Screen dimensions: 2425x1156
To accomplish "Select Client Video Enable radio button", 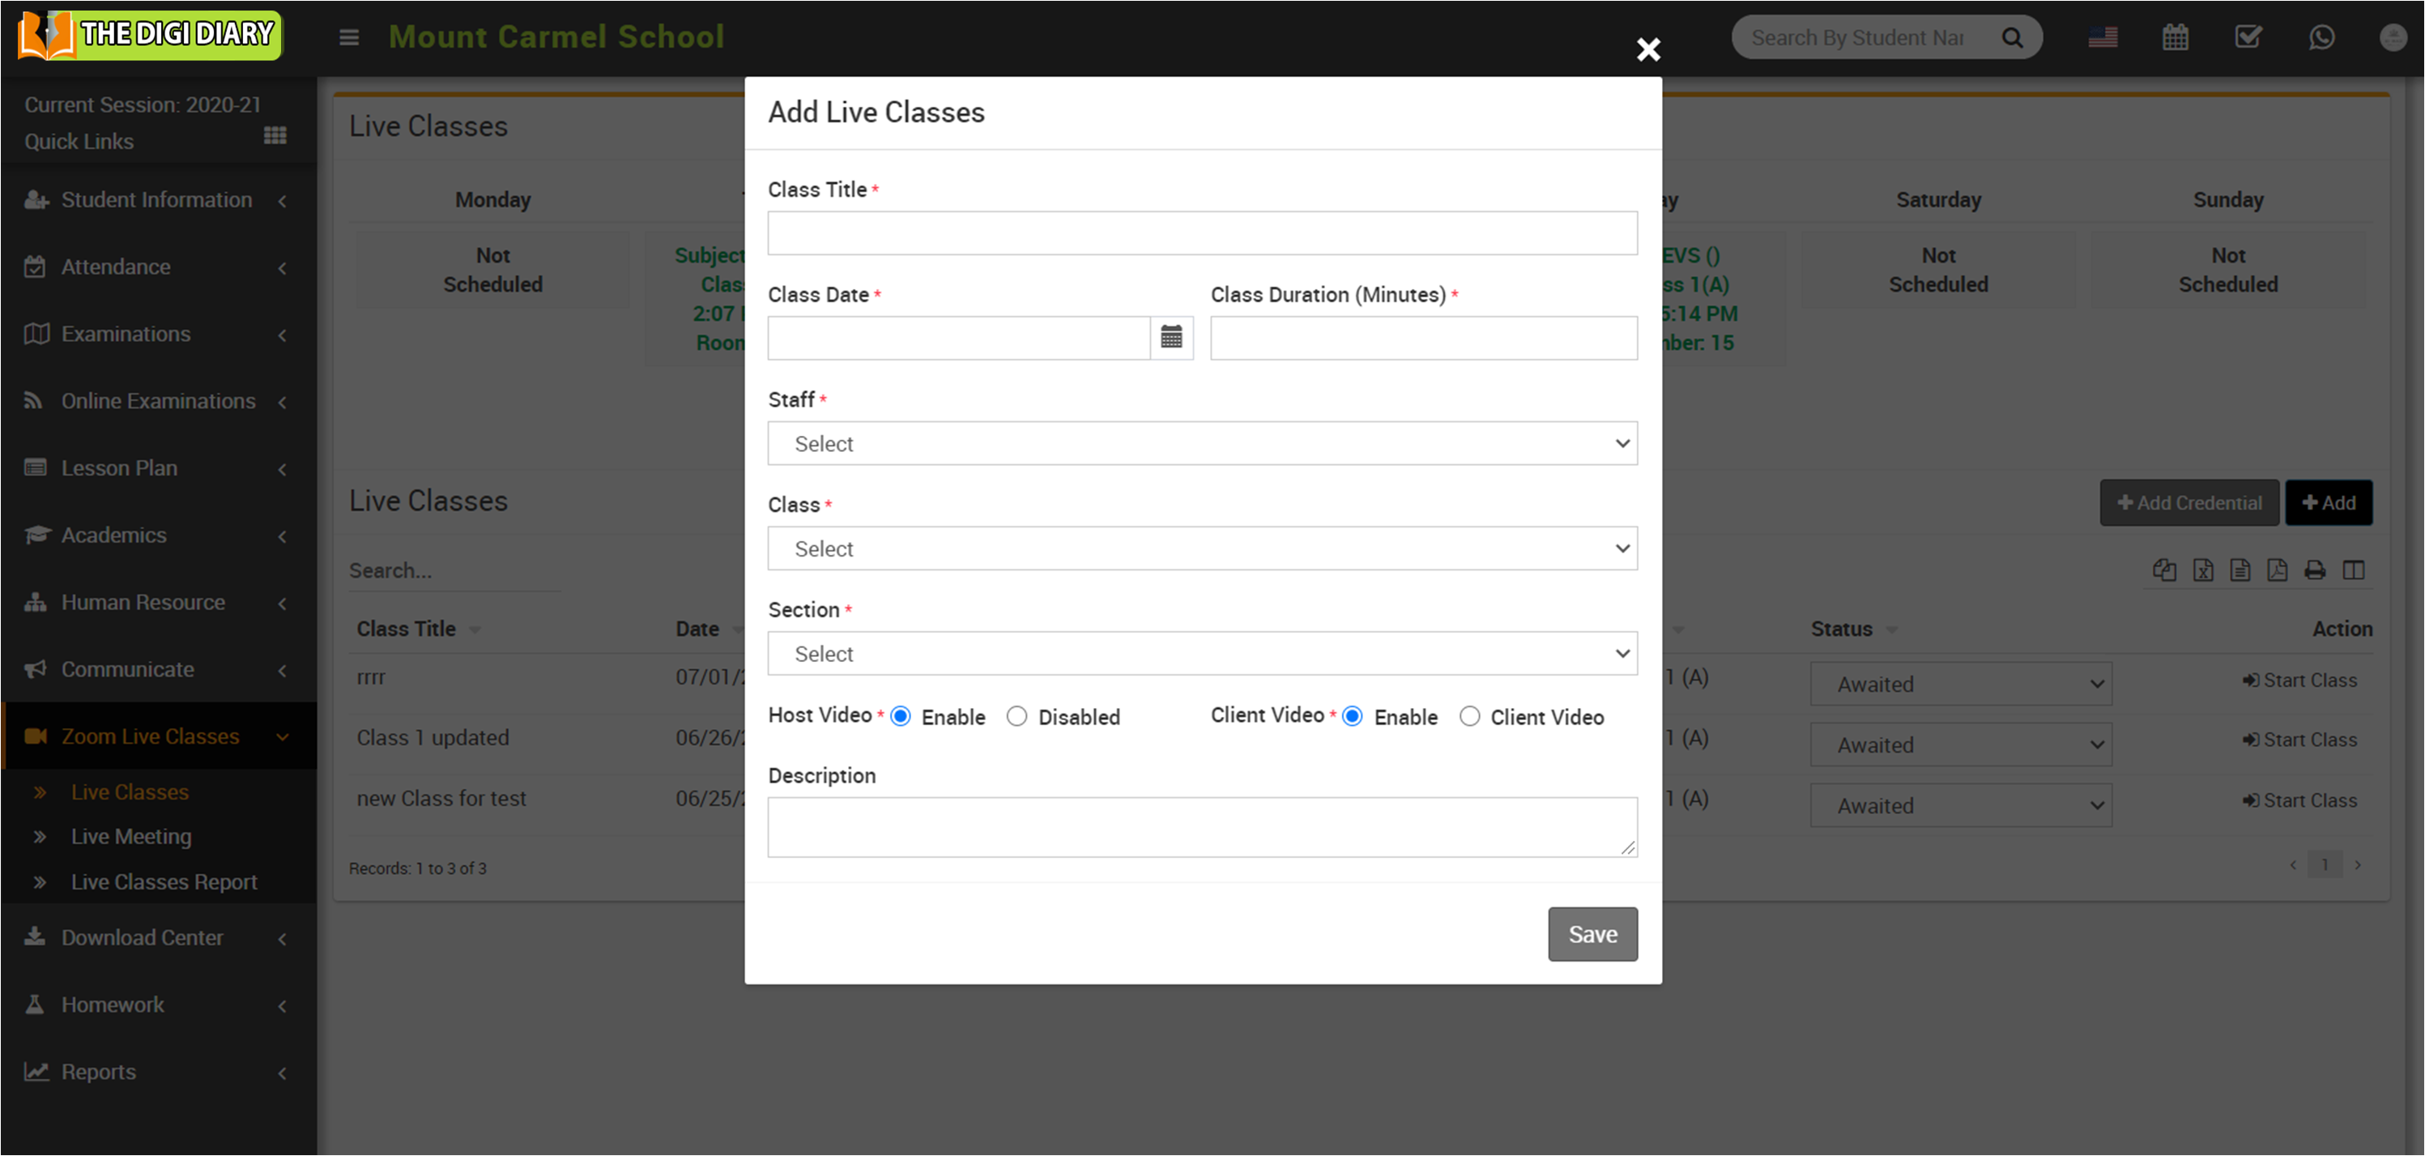I will tap(1353, 716).
